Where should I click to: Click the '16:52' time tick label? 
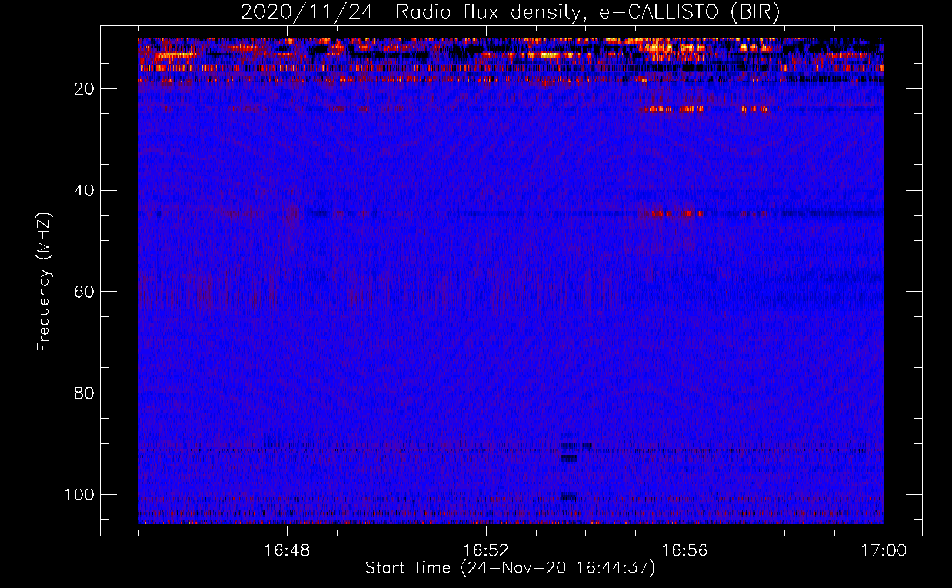[x=486, y=551]
